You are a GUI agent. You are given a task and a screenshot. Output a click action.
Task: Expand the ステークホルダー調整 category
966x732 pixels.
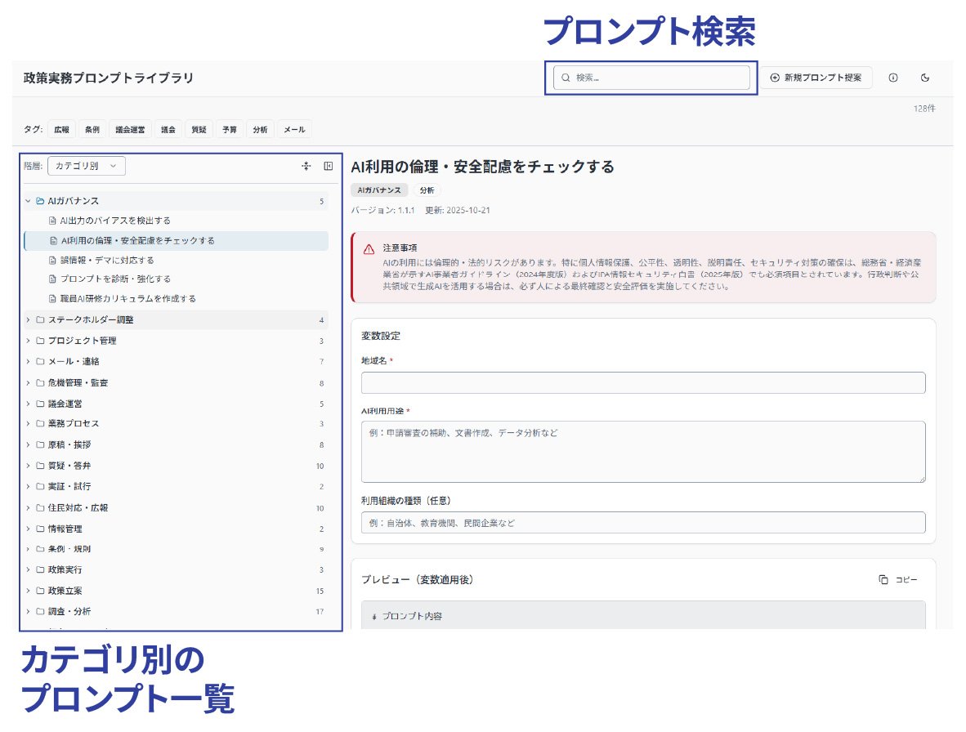coord(28,319)
